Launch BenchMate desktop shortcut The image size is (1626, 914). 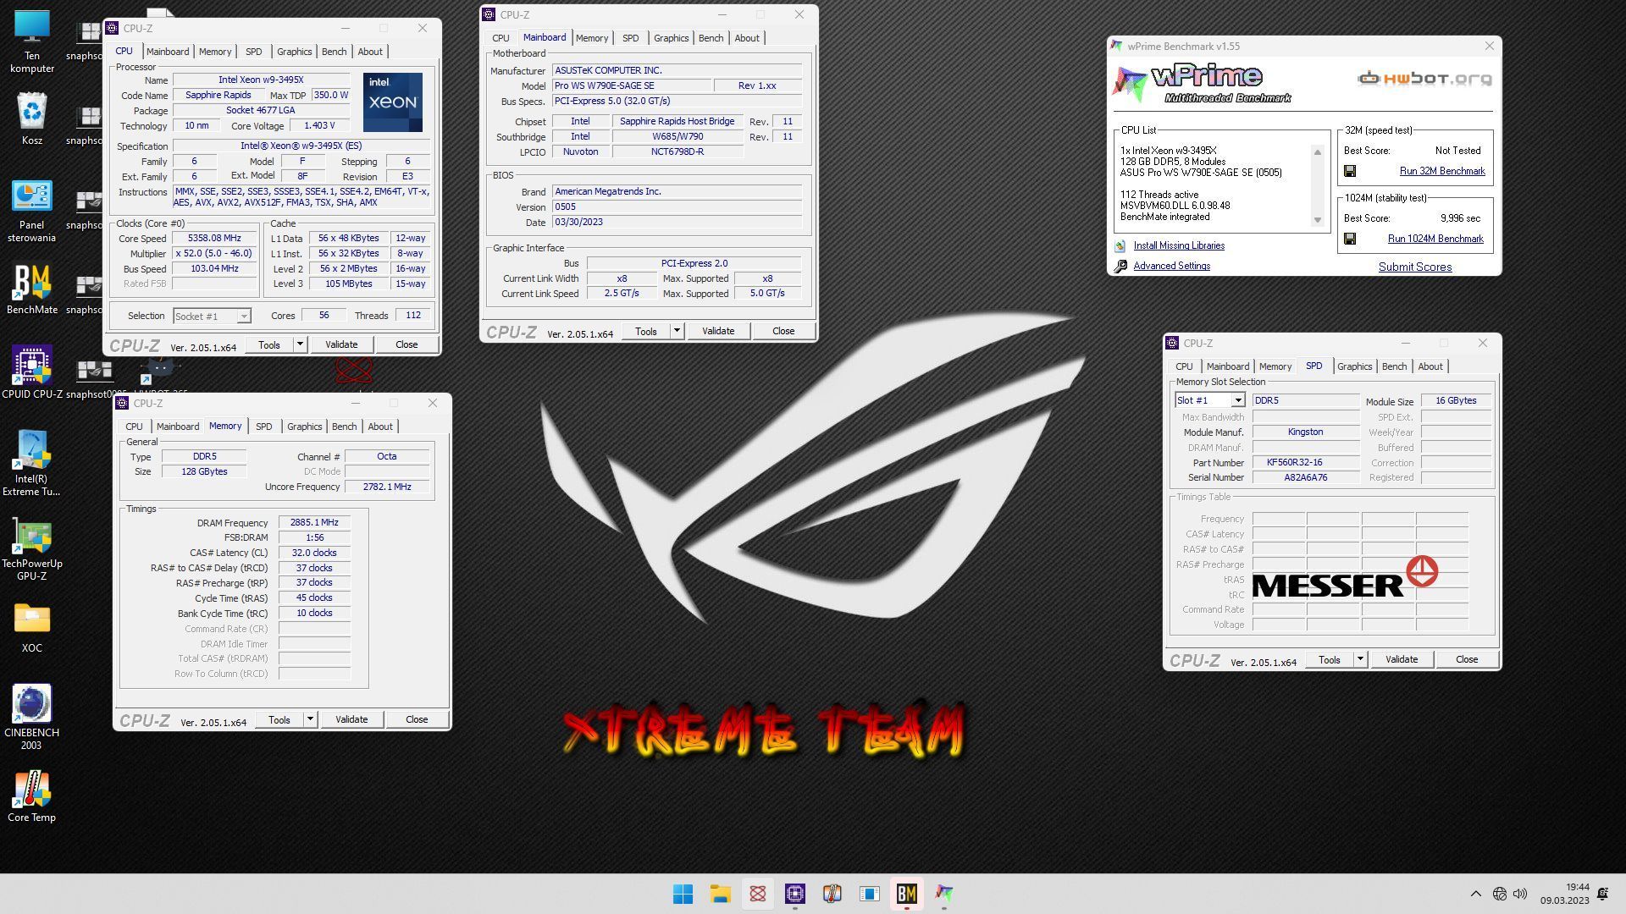point(32,289)
